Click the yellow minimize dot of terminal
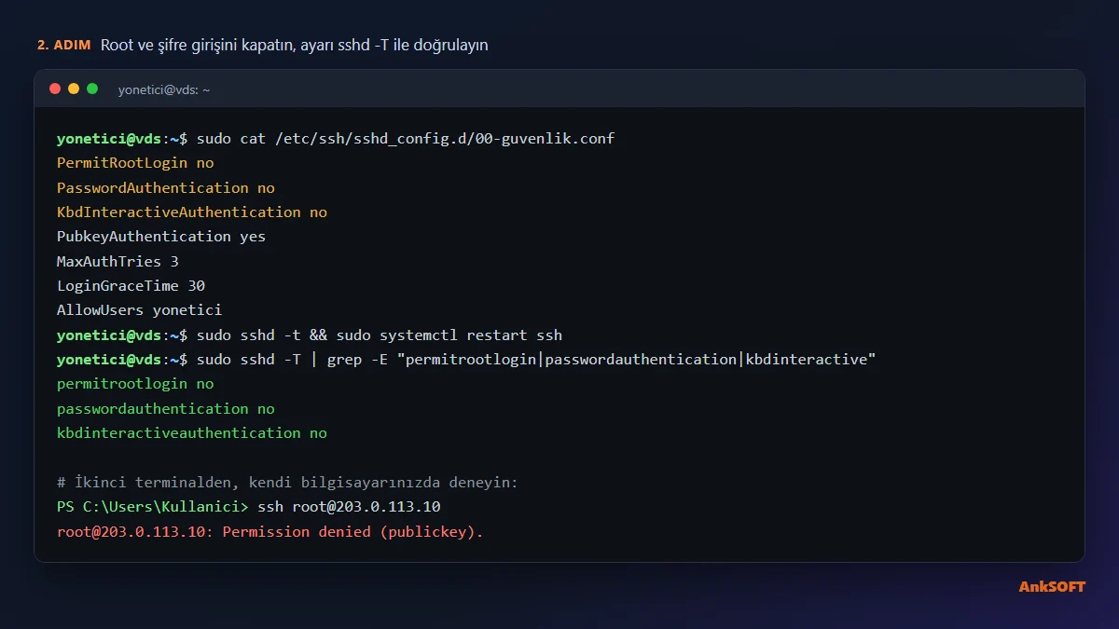The height and width of the screenshot is (629, 1119). click(x=74, y=89)
